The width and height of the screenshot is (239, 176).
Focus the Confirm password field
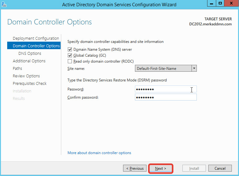[166, 97]
